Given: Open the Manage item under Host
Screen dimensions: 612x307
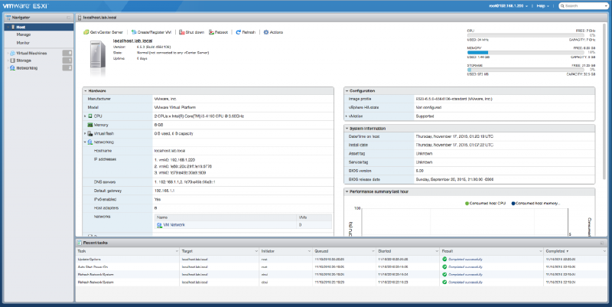Looking at the screenshot, I should coord(23,34).
